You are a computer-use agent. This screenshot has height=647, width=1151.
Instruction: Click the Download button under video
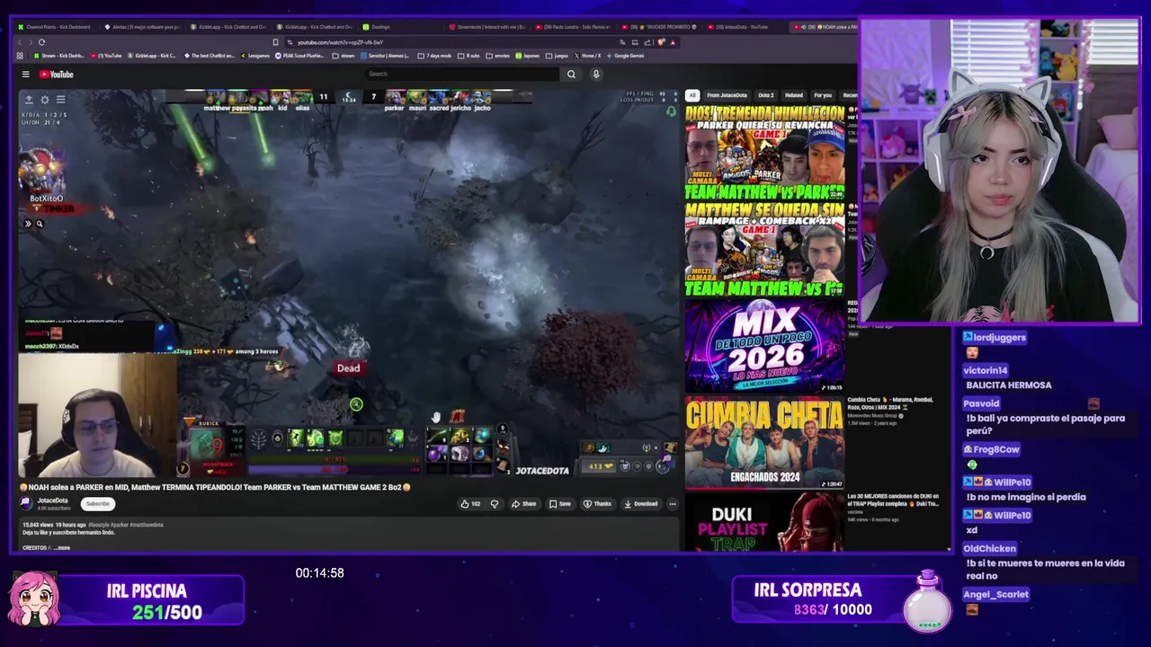pyautogui.click(x=641, y=504)
